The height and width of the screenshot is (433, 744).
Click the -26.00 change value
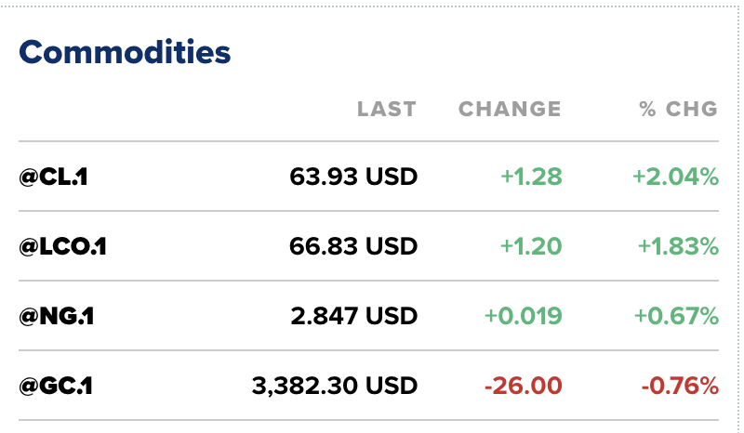[525, 385]
